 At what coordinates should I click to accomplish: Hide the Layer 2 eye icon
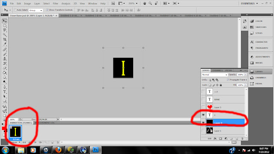[203, 123]
